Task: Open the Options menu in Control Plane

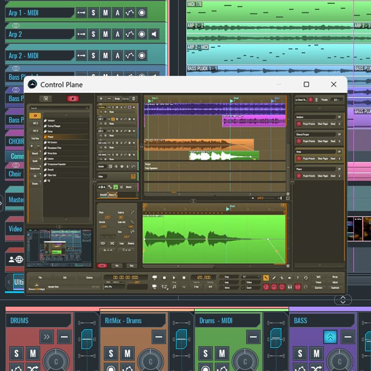Action: (89, 278)
